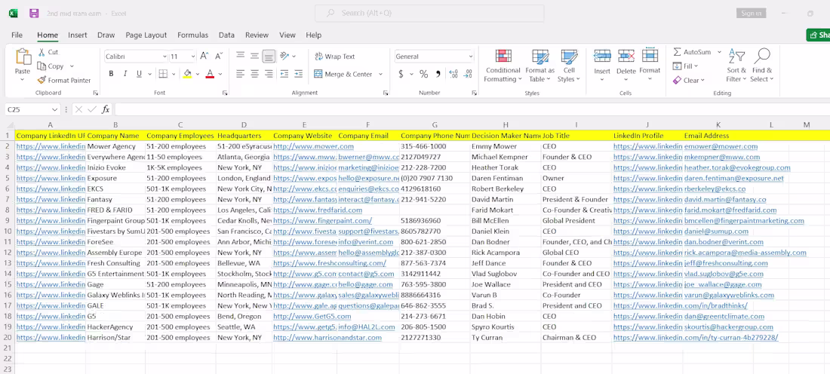Screen dimensions: 830x374
Task: Click the Paste clipboard icon
Action: click(23, 57)
